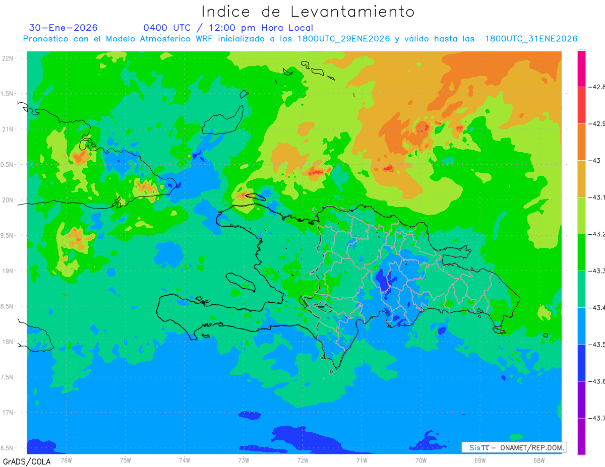Click the legend value "-43.1"
The height and width of the screenshot is (467, 605).
coord(597,197)
